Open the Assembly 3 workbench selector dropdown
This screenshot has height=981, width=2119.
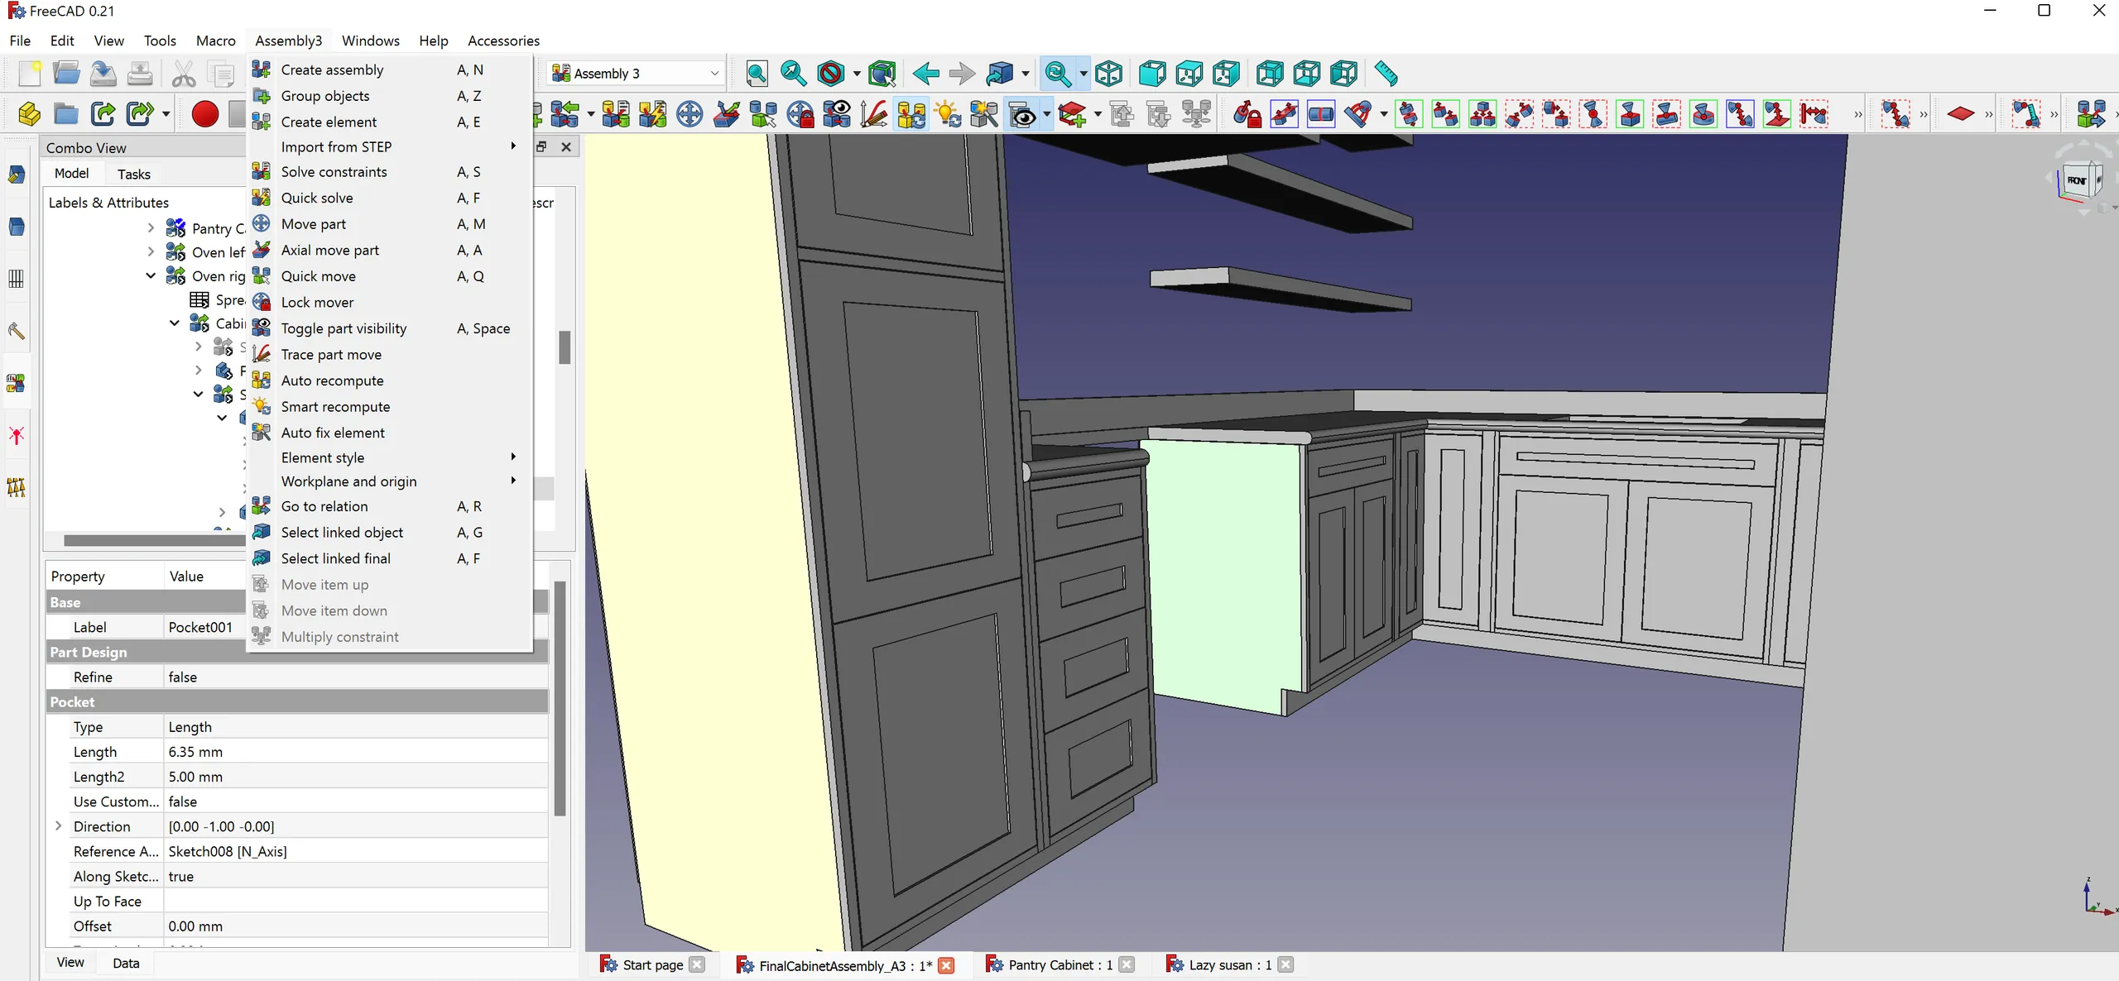point(714,73)
